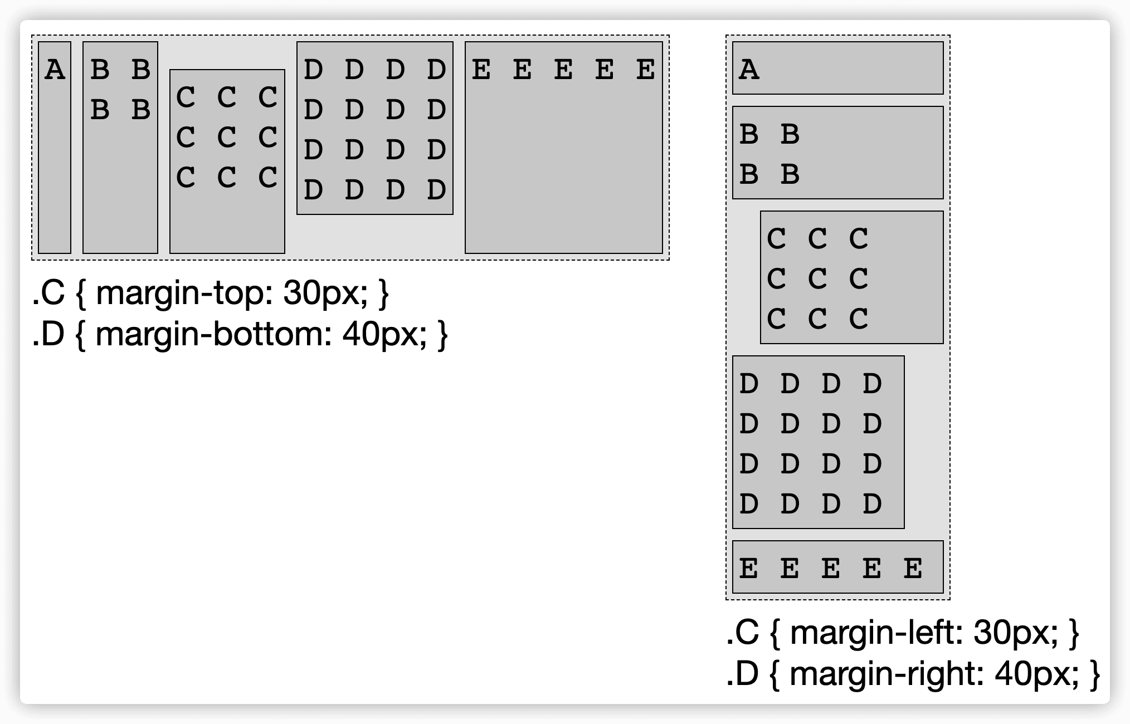Click the empty gap left of column C box

tap(746, 277)
